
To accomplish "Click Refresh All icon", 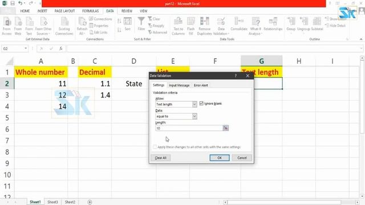I will (x=82, y=26).
